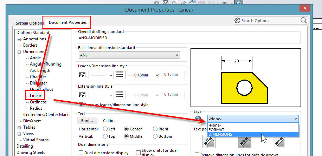This screenshot has width=322, height=156.
Task: Open the Document Properties tab
Action: [x=67, y=22]
